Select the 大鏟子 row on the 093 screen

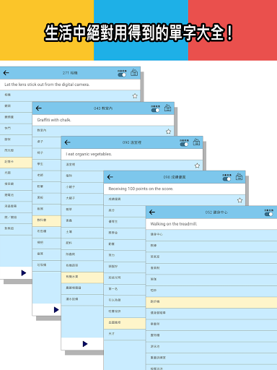pos(82,199)
